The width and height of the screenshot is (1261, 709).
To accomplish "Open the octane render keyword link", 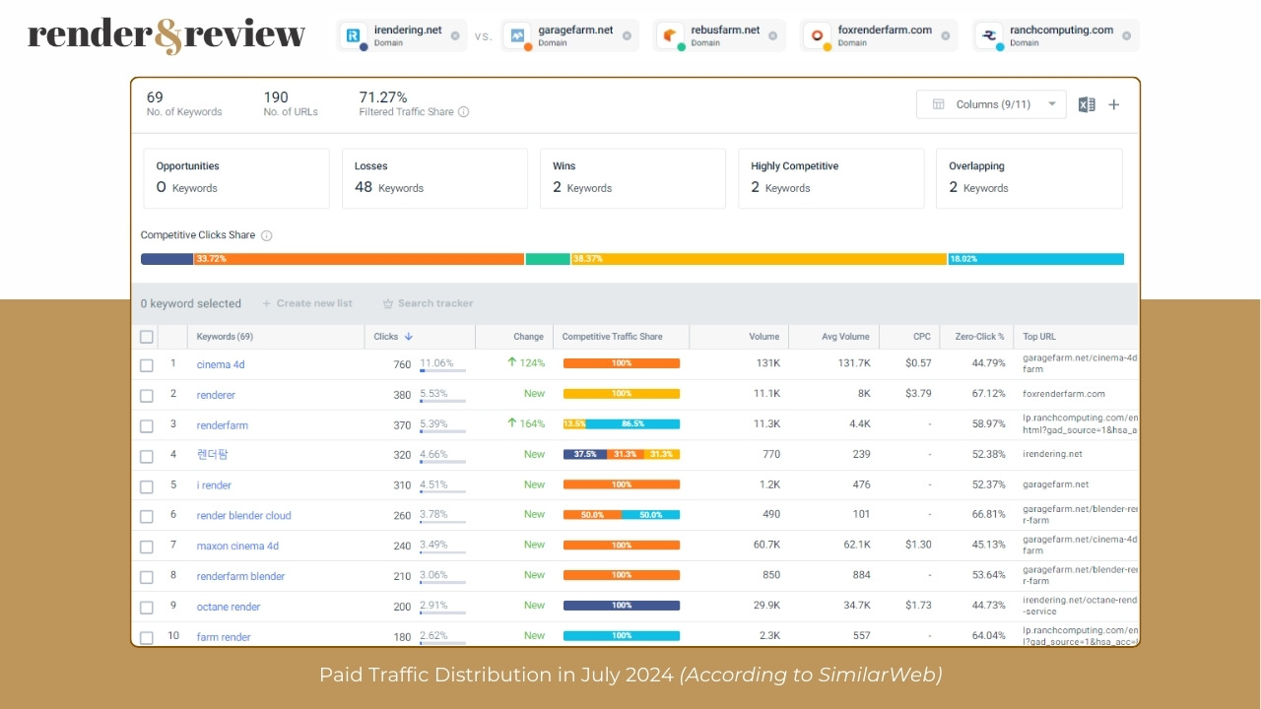I will (x=229, y=608).
